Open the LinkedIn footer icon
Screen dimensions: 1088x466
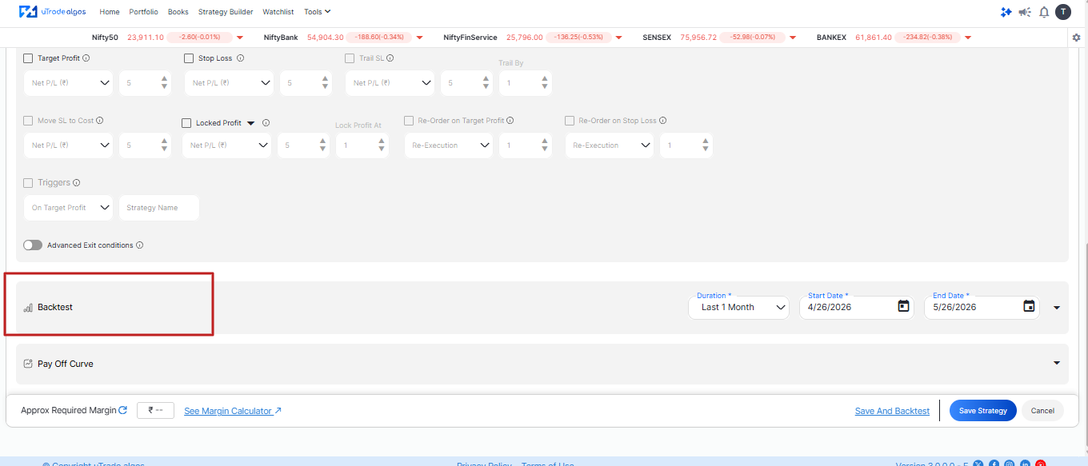(x=1025, y=464)
